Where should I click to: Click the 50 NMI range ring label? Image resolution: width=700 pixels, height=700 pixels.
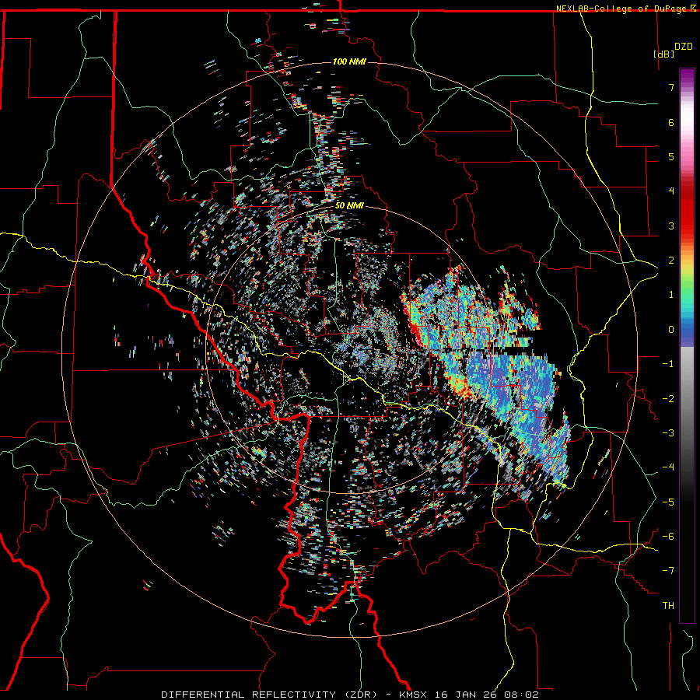click(x=349, y=205)
